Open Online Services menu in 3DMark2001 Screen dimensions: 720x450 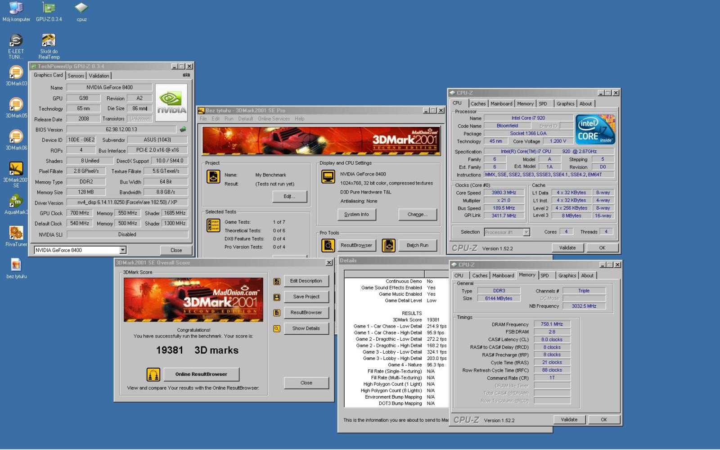[274, 119]
